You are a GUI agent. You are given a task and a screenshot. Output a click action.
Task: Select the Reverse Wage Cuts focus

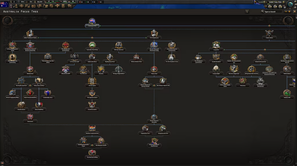[234, 70]
